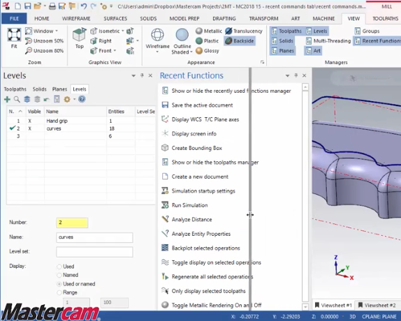
Task: Apply the Glossy material sphere
Action: pos(199,51)
